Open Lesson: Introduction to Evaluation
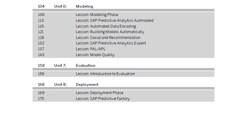Screen dimensions: 247x114 click(x=105, y=74)
